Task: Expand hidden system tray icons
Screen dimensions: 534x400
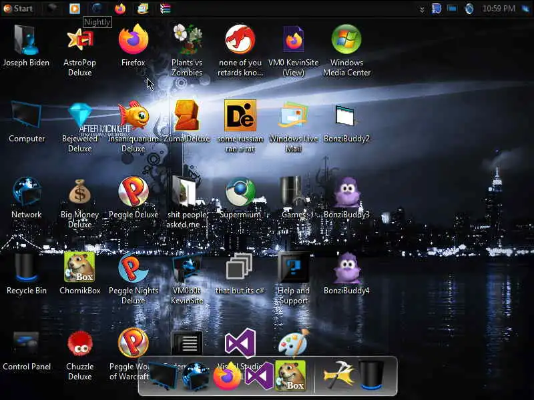Action: coord(422,9)
